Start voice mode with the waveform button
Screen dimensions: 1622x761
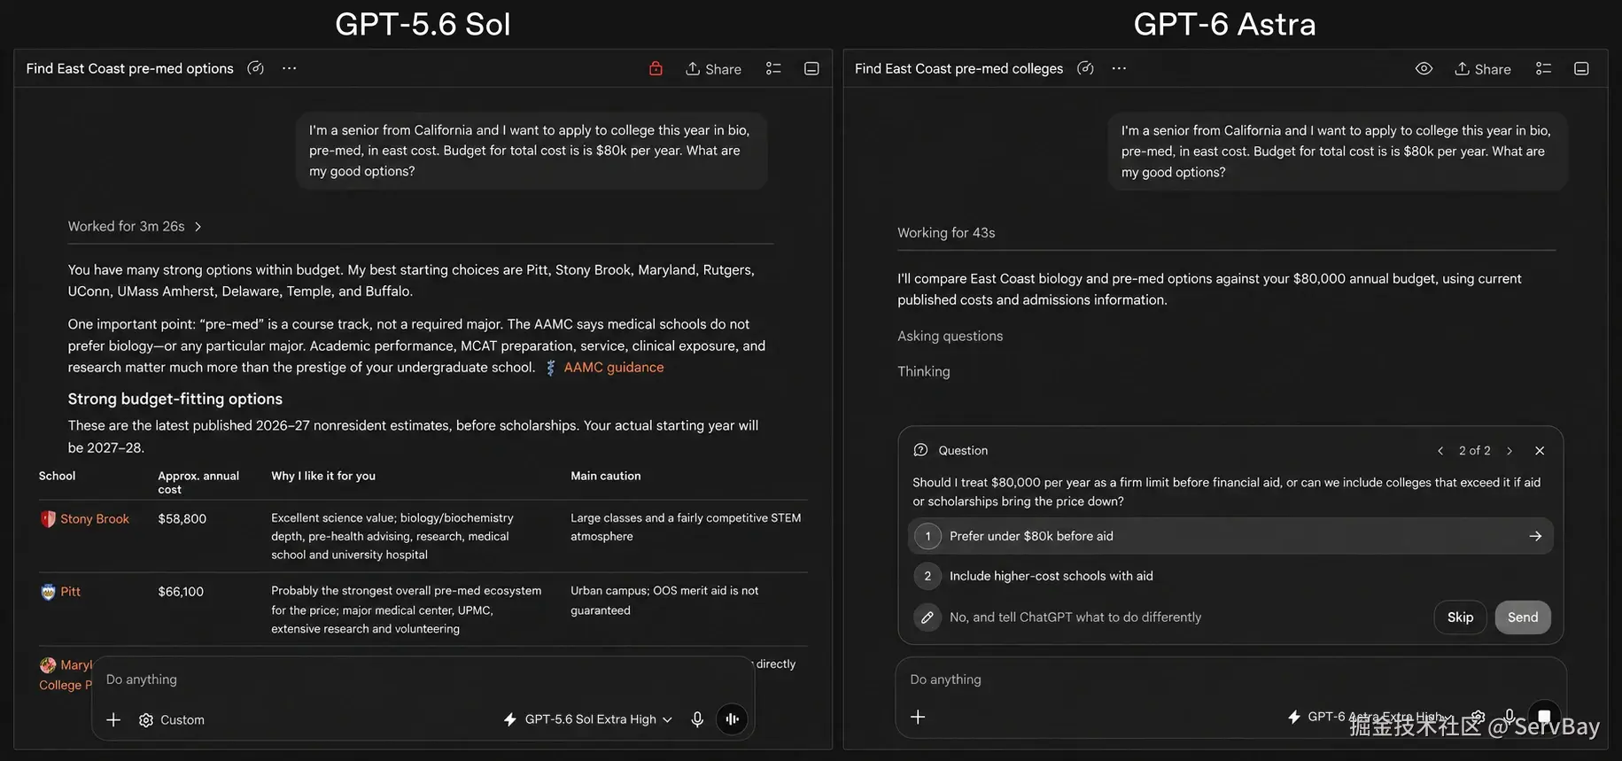tap(732, 719)
